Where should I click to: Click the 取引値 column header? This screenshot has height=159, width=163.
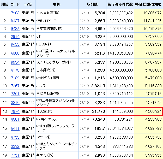click(x=92, y=4)
